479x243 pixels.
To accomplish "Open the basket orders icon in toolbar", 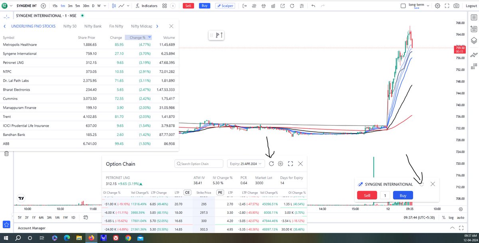I will point(263,6).
